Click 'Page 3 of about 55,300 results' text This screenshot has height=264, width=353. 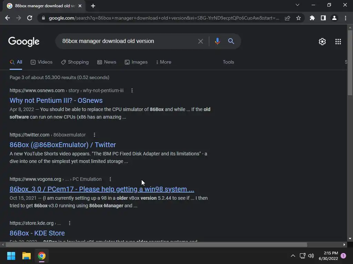click(59, 77)
